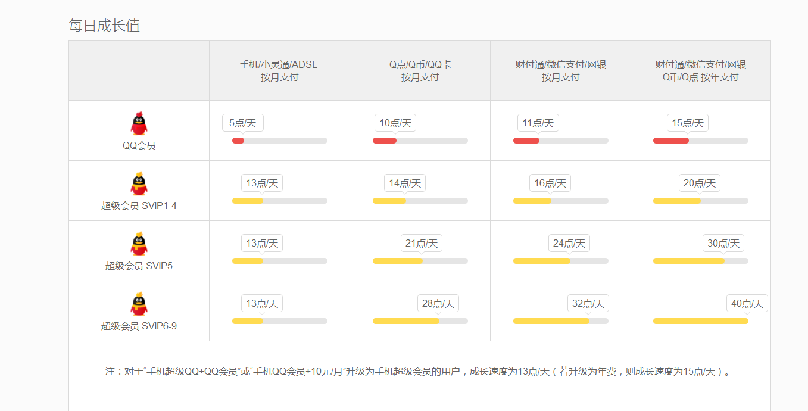Click the yellow progress bar under 21点/天

click(x=398, y=261)
